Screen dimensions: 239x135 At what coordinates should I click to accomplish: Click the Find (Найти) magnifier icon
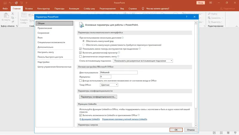(x=209, y=14)
